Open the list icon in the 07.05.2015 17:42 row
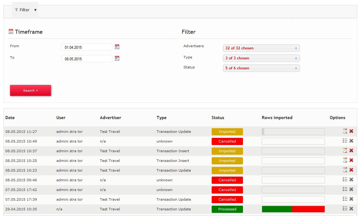The image size is (361, 216). click(345, 189)
